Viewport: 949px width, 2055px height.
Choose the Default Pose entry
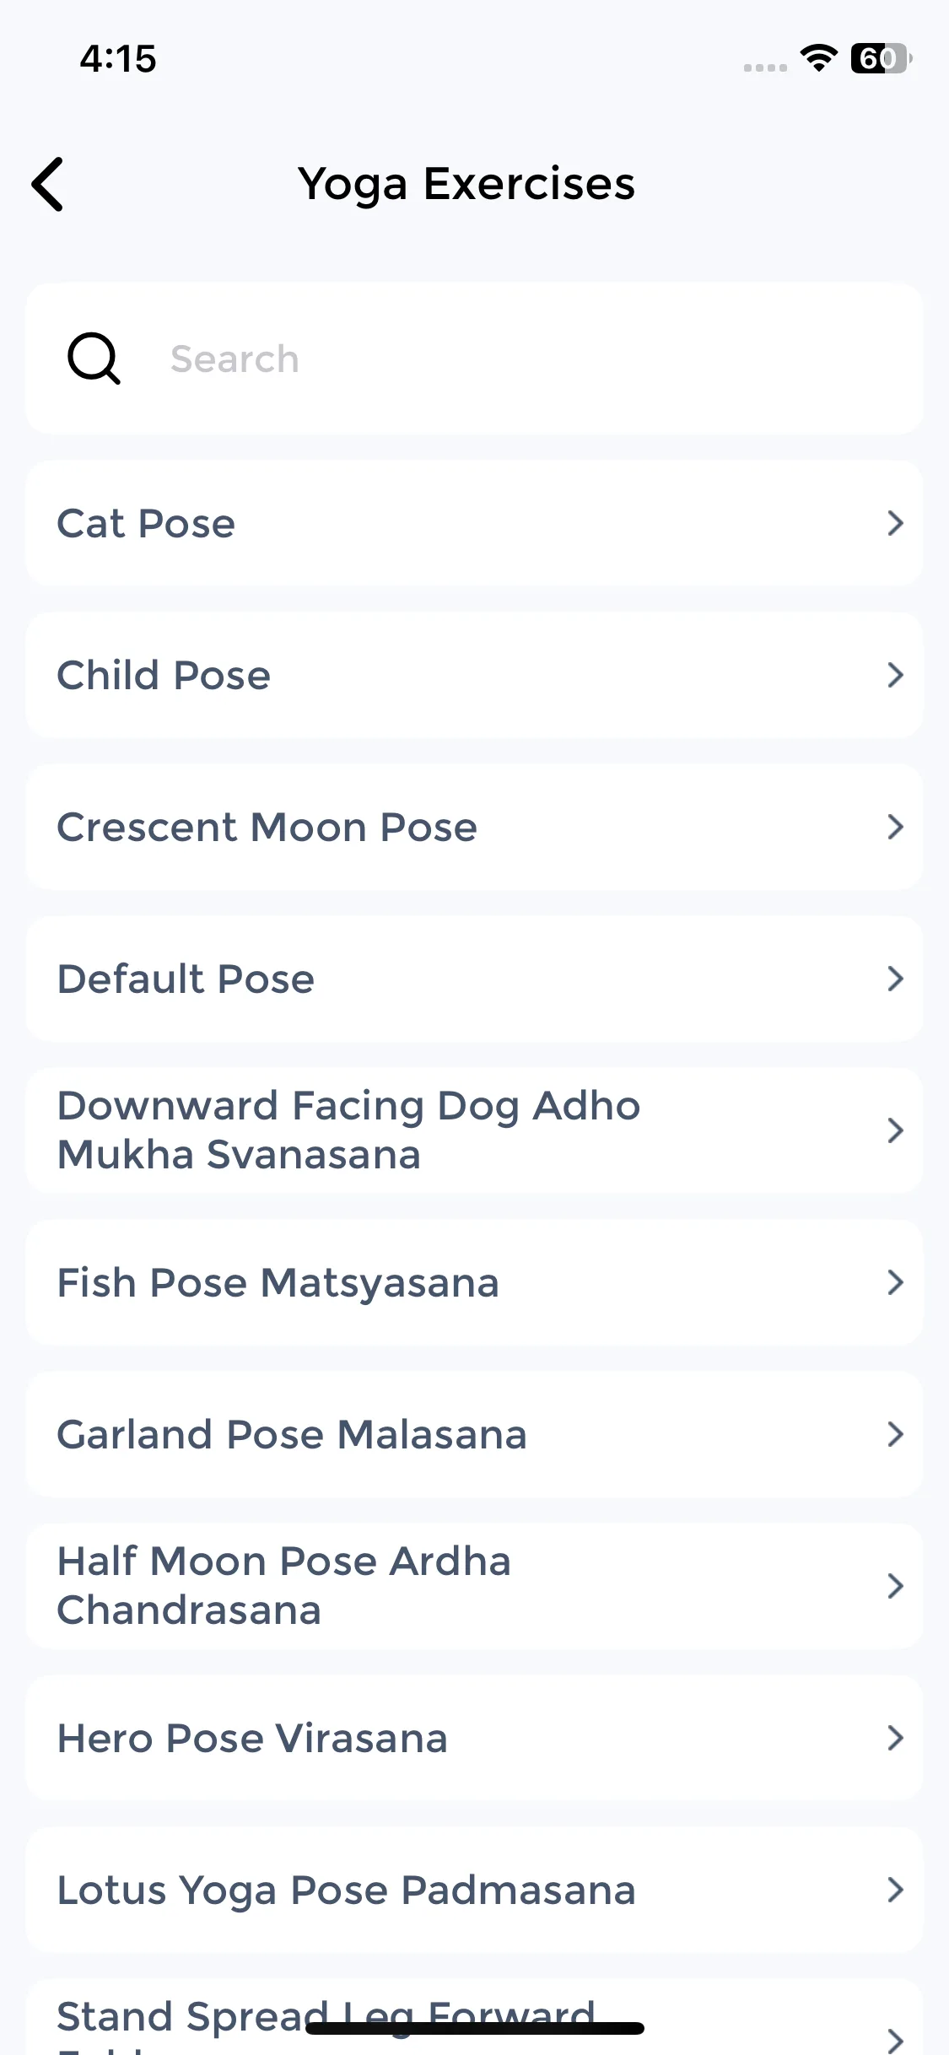pyautogui.click(x=186, y=979)
